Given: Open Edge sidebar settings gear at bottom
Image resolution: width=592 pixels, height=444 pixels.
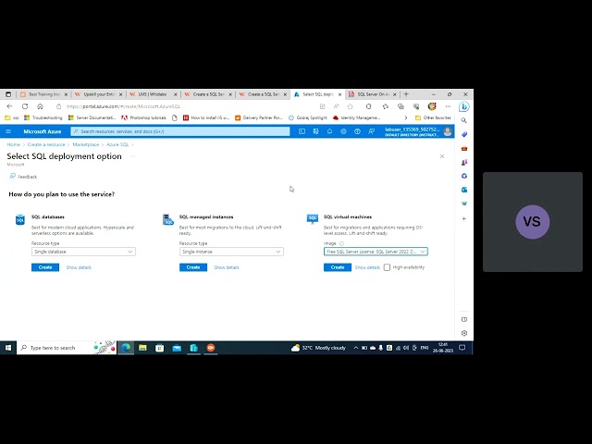Looking at the screenshot, I should pos(464,333).
